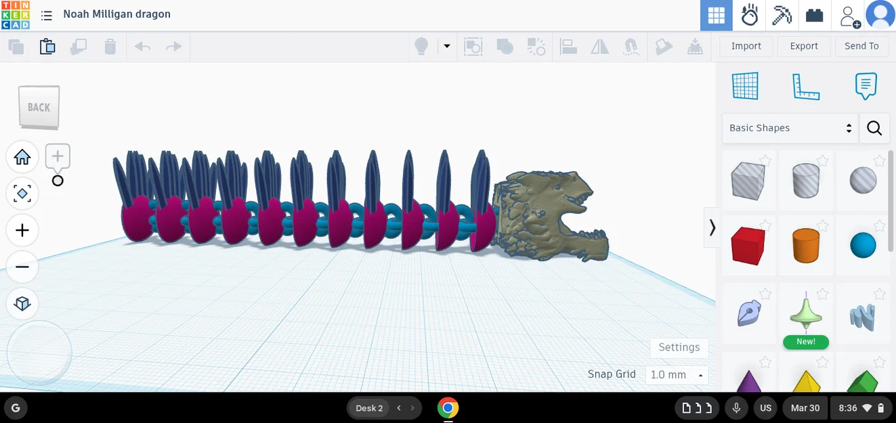This screenshot has height=423, width=896.
Task: Add a Ruler from the right panel
Action: (806, 86)
